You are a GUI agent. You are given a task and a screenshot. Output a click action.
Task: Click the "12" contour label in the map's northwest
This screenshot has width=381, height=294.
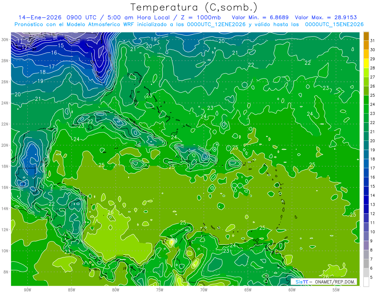[25, 48]
